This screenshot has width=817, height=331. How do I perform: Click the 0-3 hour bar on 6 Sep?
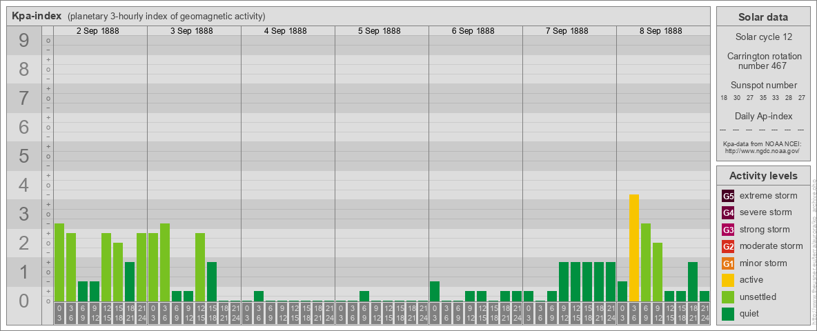435,292
